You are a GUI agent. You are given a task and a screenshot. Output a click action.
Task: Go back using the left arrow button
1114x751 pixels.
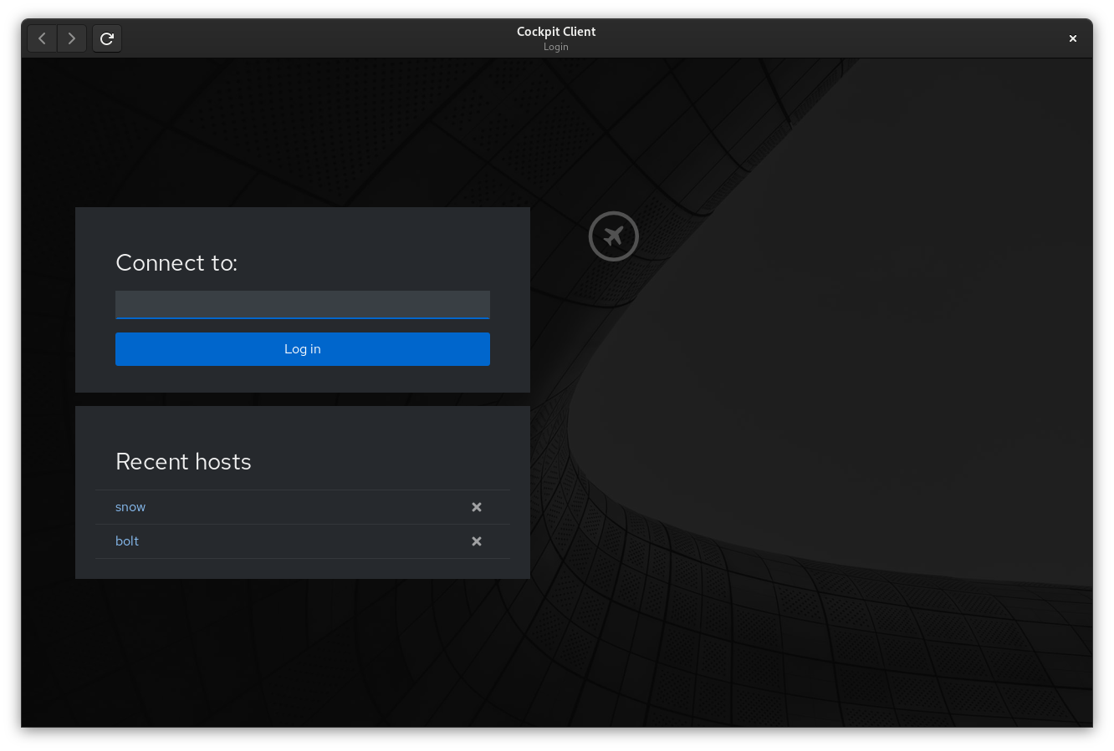click(x=42, y=38)
